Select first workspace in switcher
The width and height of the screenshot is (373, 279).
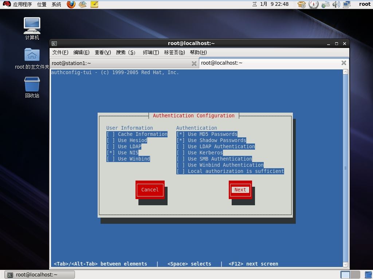click(x=345, y=275)
